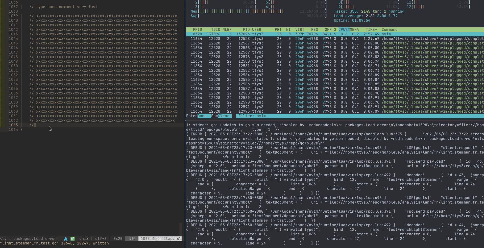484x248 pixels.
Task: Click the moon icon next to Clap
Action: (x=179, y=239)
